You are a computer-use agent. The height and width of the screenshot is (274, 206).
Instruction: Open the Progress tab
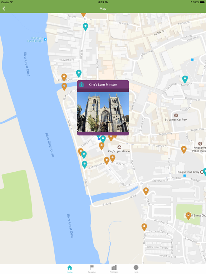tap(114, 269)
